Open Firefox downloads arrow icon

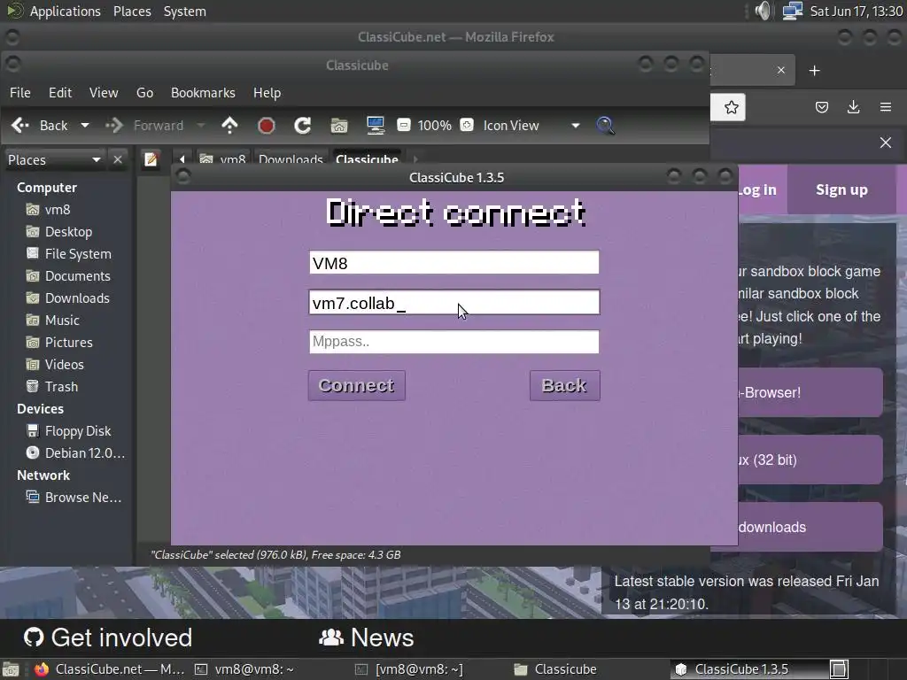pyautogui.click(x=853, y=107)
